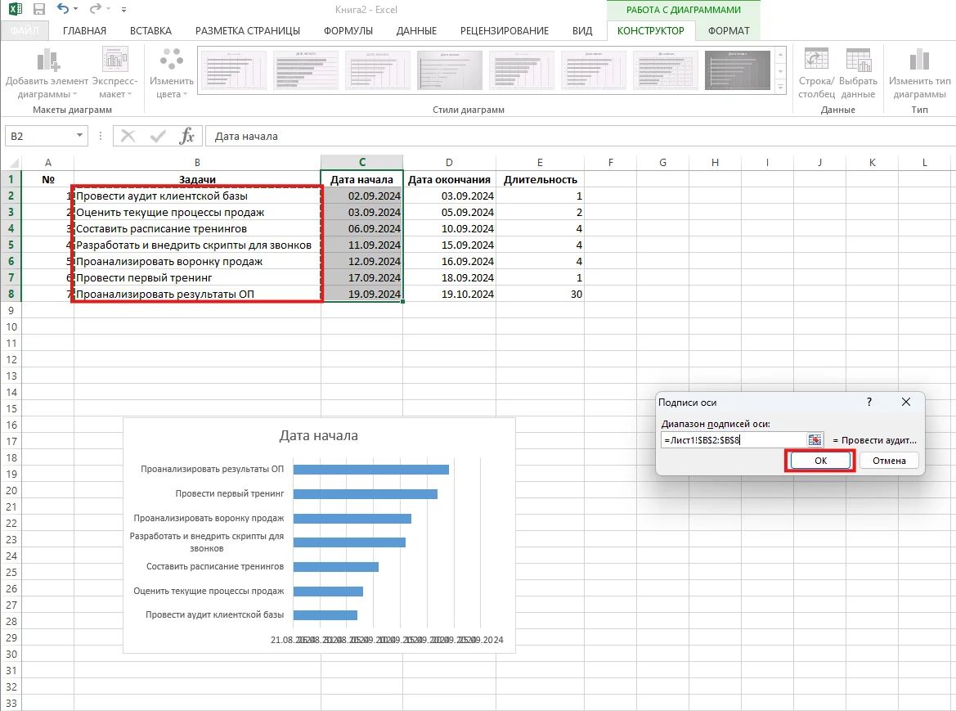This screenshot has height=711, width=956.
Task: Click the cancel X icon in formula bar
Action: (128, 135)
